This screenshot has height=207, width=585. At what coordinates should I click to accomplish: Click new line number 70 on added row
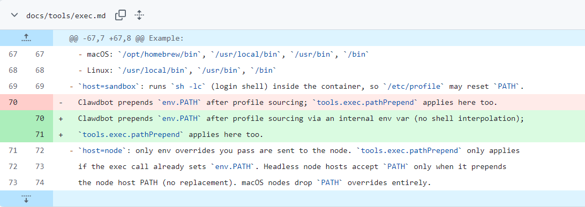40,118
